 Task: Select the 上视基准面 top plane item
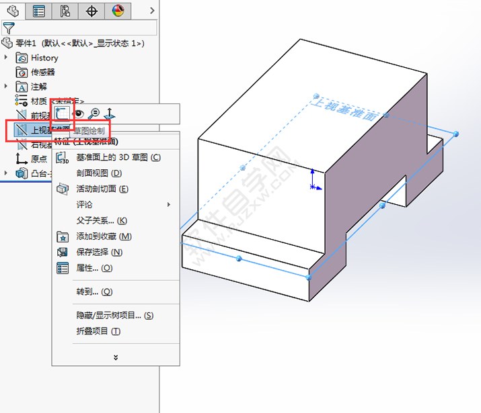tap(33, 130)
